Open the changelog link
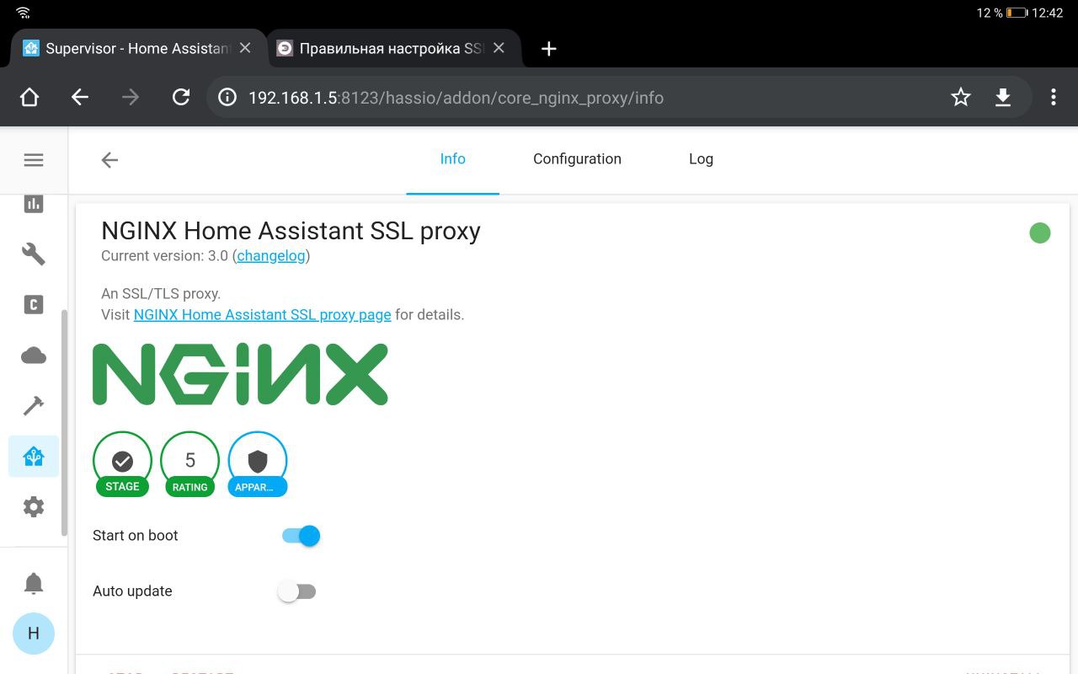The height and width of the screenshot is (674, 1078). point(271,255)
